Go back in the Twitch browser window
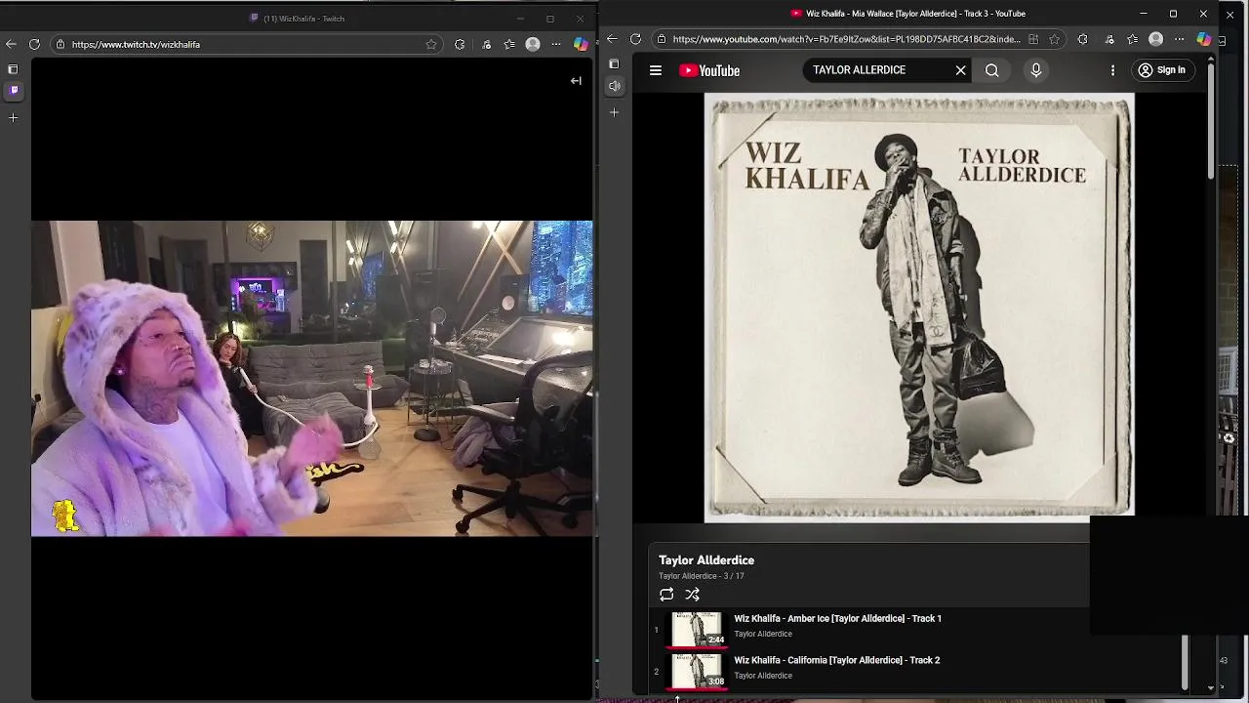1249x703 pixels. 11,44
